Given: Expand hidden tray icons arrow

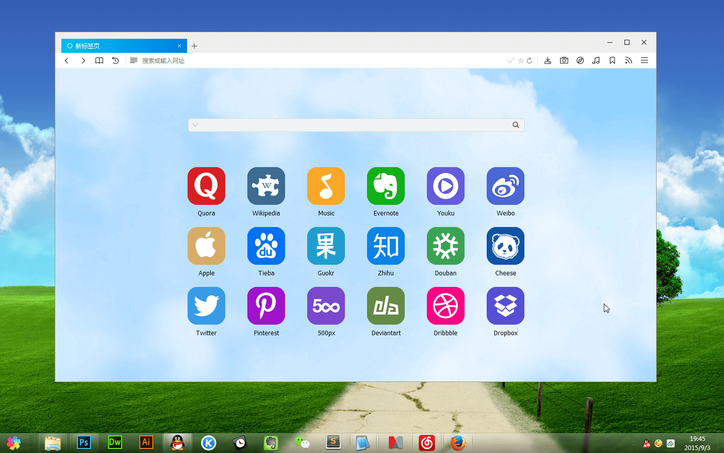Looking at the screenshot, I should pyautogui.click(x=635, y=443).
